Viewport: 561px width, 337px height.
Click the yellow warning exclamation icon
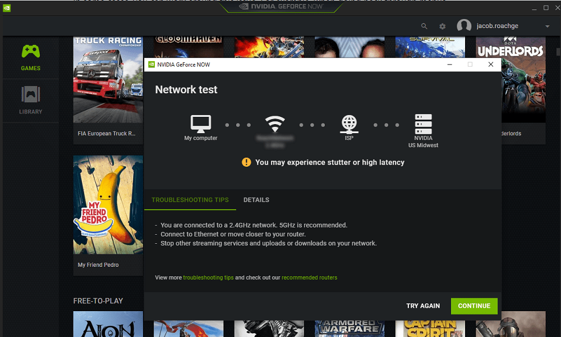click(x=246, y=162)
